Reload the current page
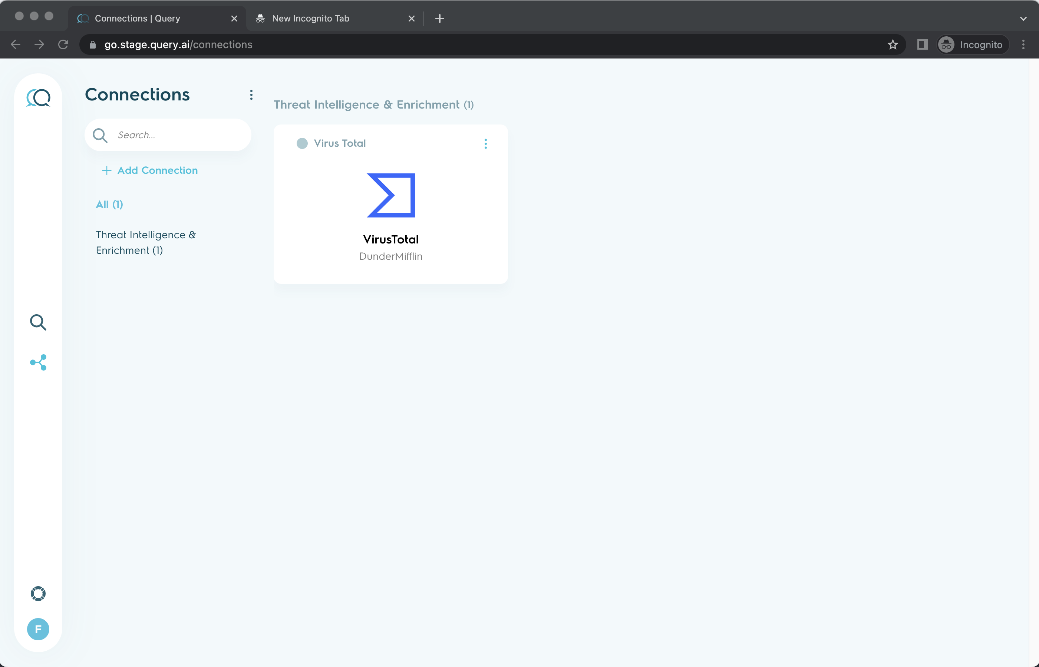This screenshot has height=667, width=1039. 63,44
